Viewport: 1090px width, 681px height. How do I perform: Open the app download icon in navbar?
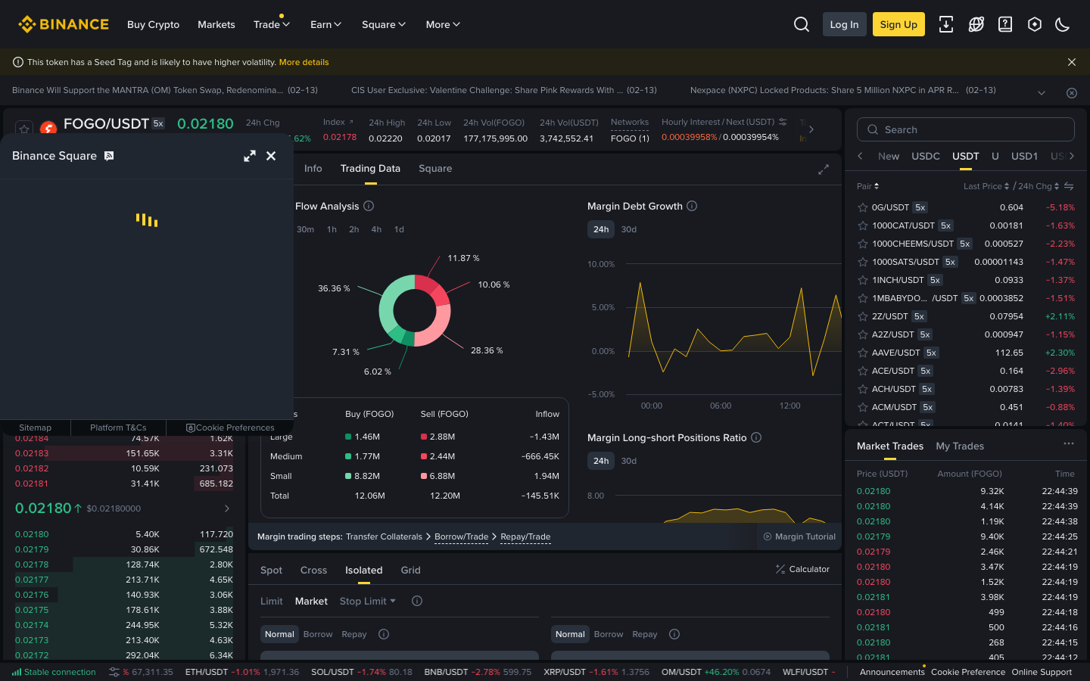click(946, 24)
